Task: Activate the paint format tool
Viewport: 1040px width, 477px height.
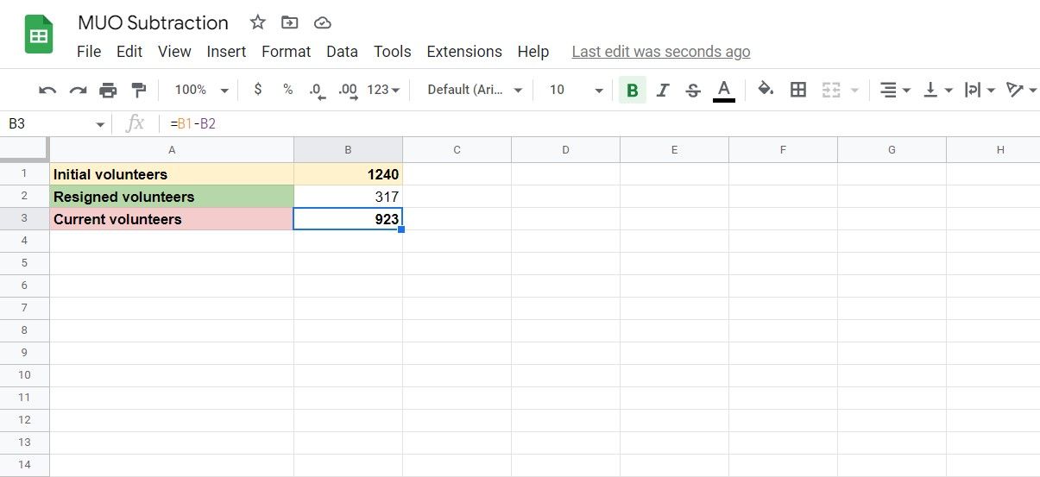Action: tap(138, 90)
